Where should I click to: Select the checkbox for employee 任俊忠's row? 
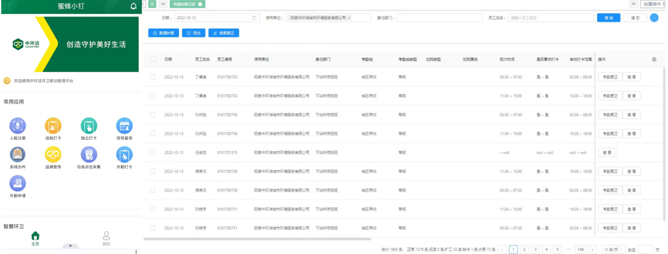[153, 152]
